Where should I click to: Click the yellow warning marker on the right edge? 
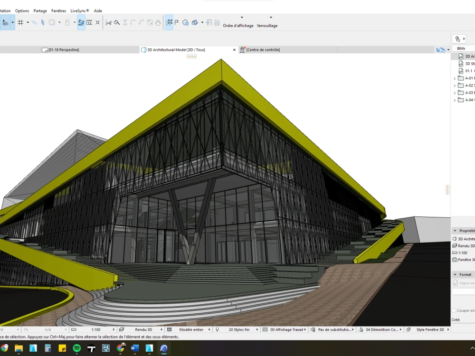click(x=447, y=190)
